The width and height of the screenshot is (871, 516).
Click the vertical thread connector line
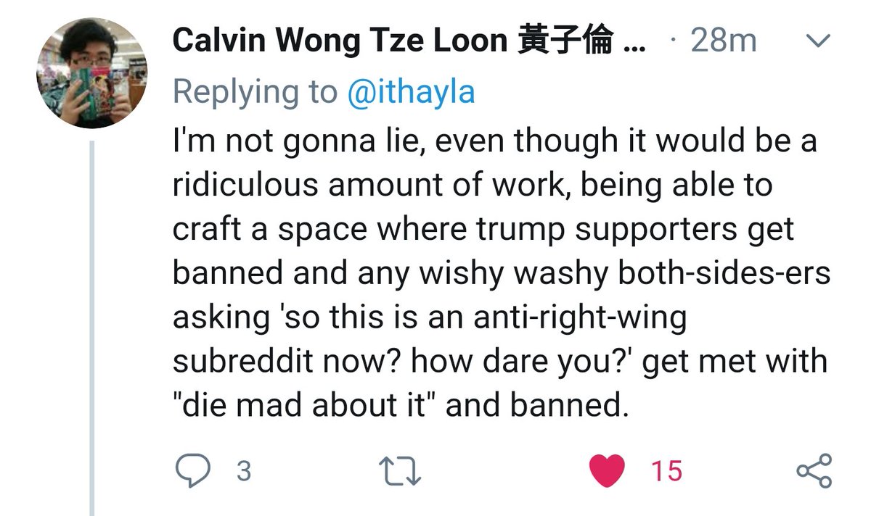[x=92, y=328]
